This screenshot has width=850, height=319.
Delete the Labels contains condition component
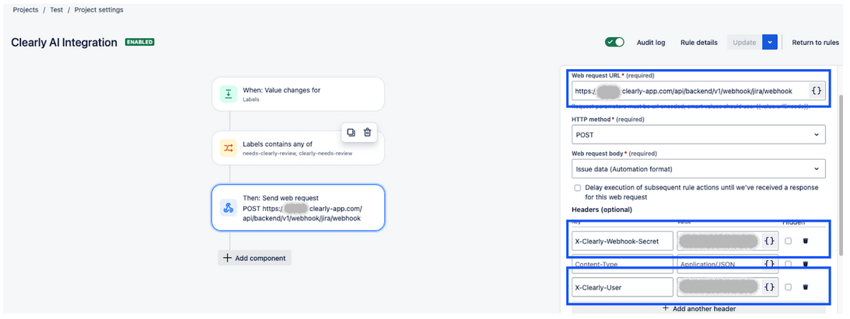tap(367, 133)
